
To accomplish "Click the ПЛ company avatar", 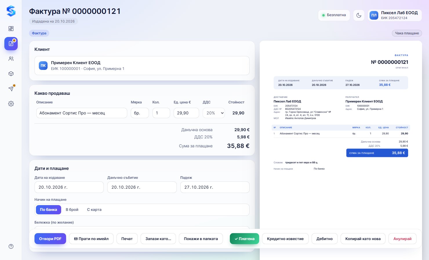I will pyautogui.click(x=374, y=15).
